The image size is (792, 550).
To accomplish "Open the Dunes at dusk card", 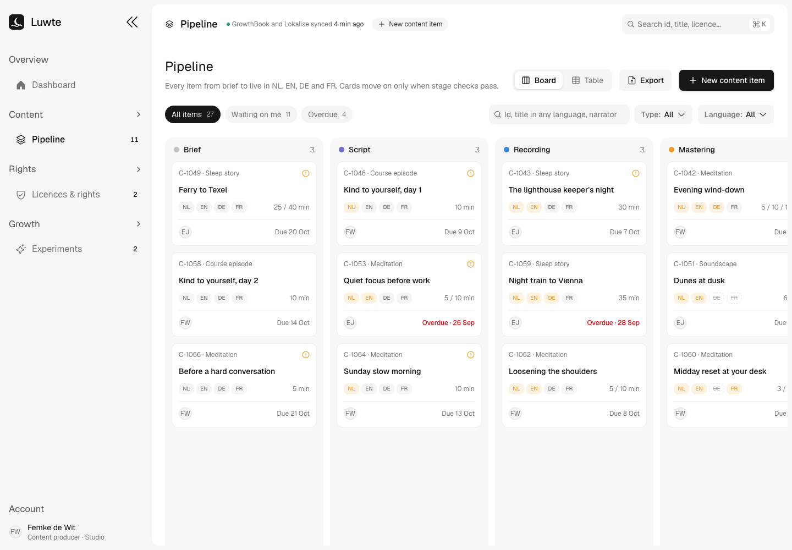I will coord(727,294).
